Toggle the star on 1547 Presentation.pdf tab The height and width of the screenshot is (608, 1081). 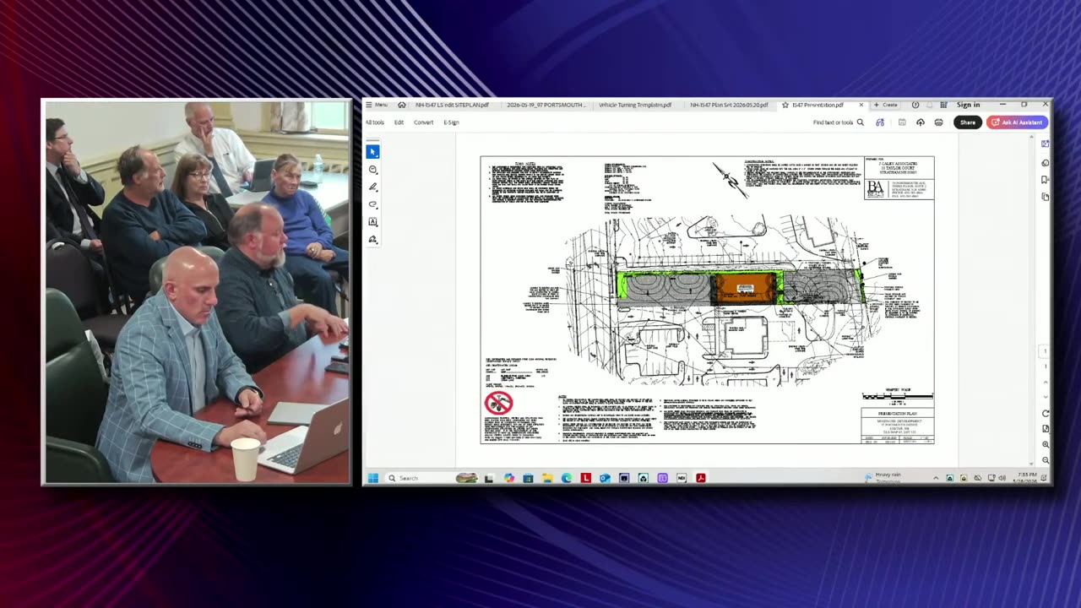coord(785,105)
